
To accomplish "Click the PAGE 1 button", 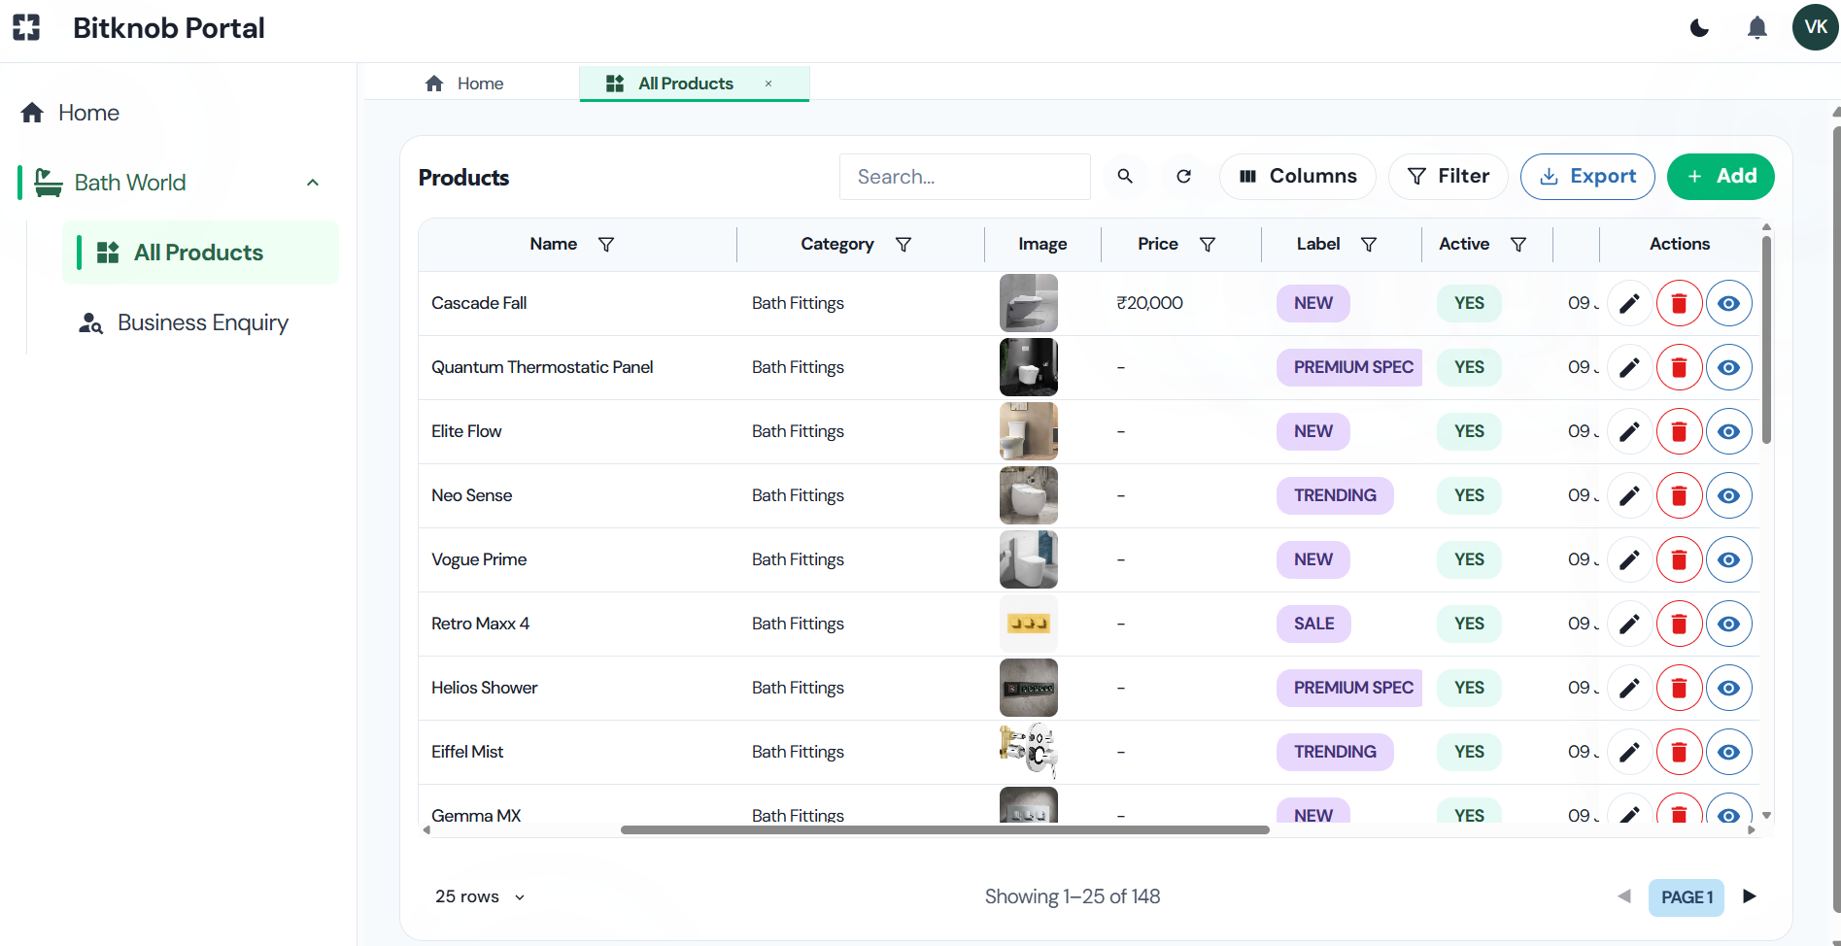I will click(1687, 897).
